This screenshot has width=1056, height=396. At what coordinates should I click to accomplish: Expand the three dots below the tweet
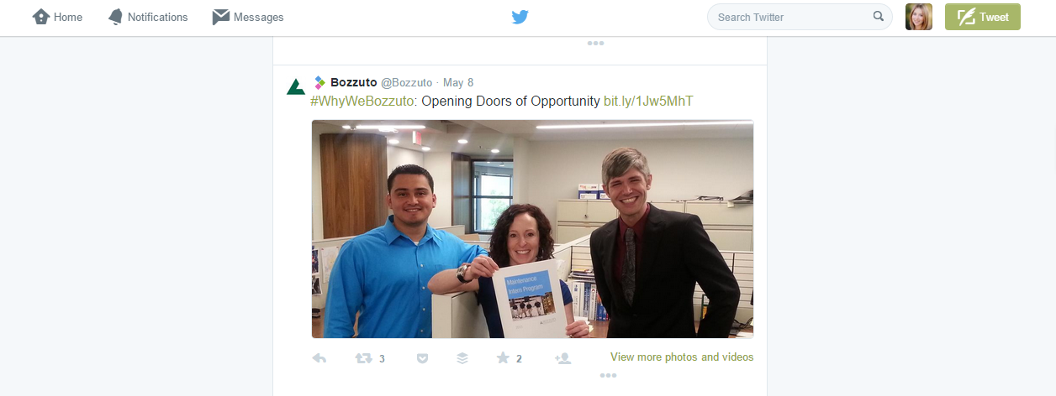click(x=609, y=376)
